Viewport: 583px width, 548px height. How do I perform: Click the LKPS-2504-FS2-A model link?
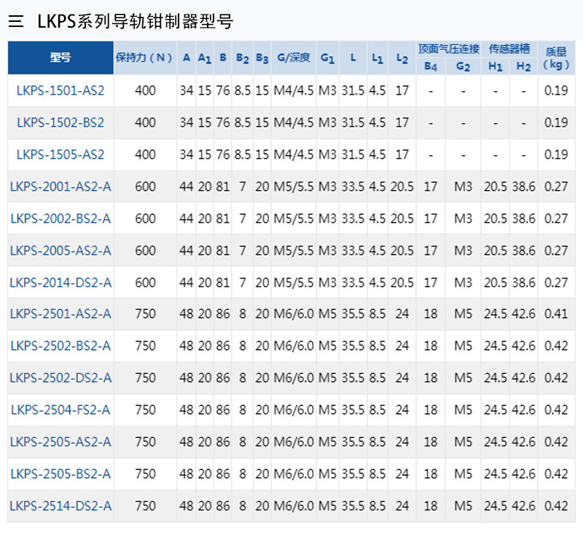(60, 410)
